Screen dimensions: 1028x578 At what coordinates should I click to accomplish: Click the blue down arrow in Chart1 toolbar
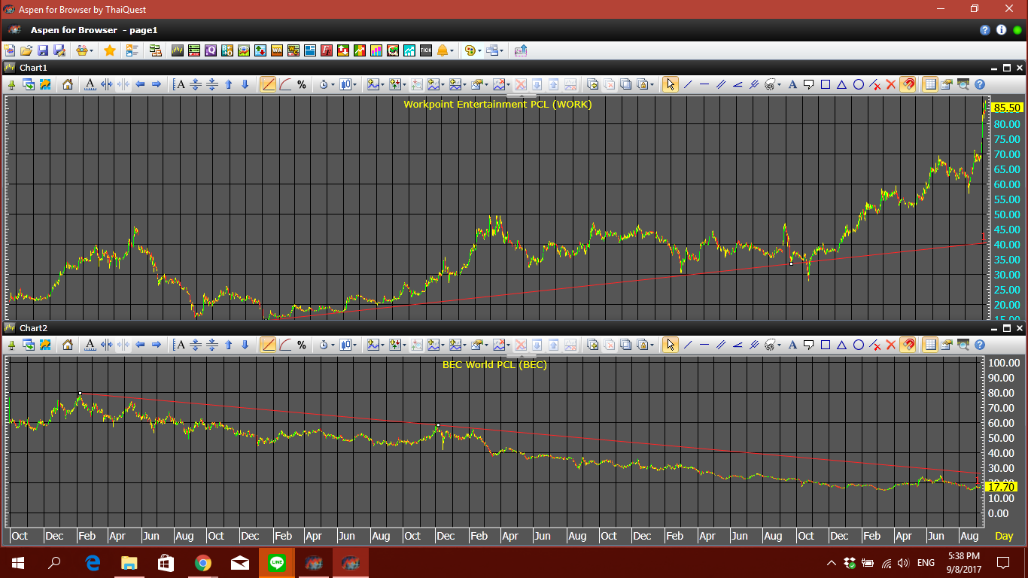pos(245,84)
